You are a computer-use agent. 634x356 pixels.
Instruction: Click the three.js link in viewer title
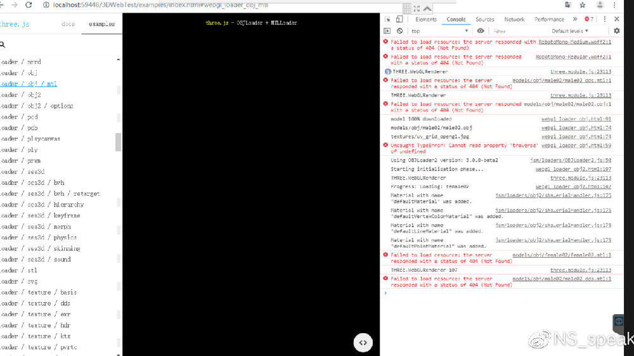coord(217,23)
